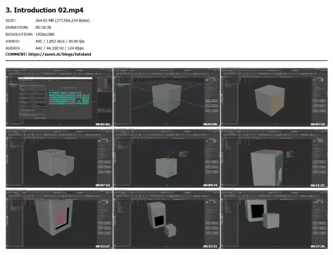Click the duration value 00:18:38
Image resolution: width=333 pixels, height=255 pixels.
(43, 27)
